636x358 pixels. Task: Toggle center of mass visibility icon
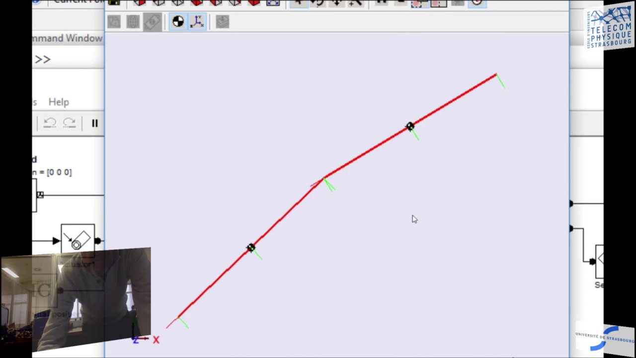(178, 21)
